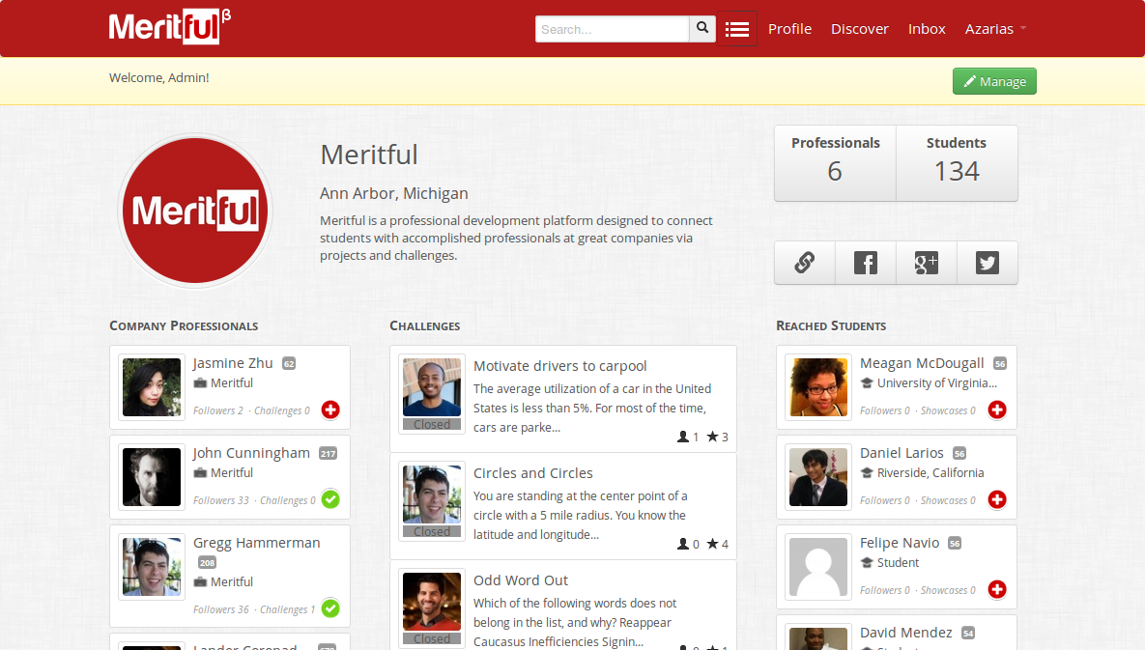Open the Motivate drivers to carpool challenge
This screenshot has height=650, width=1145.
coord(560,366)
